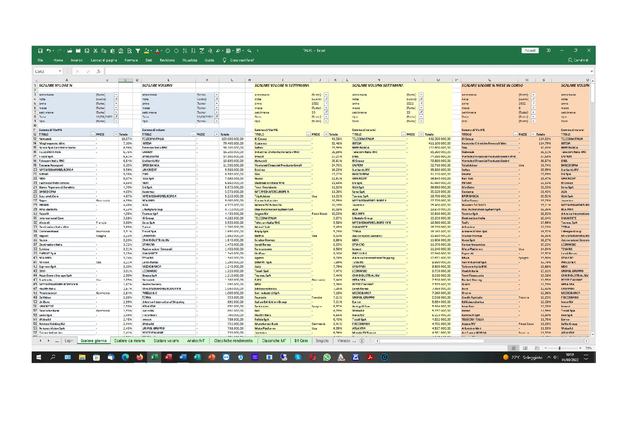Open the Inserisci ribbon tab
This screenshot has height=443, width=627.
(77, 60)
